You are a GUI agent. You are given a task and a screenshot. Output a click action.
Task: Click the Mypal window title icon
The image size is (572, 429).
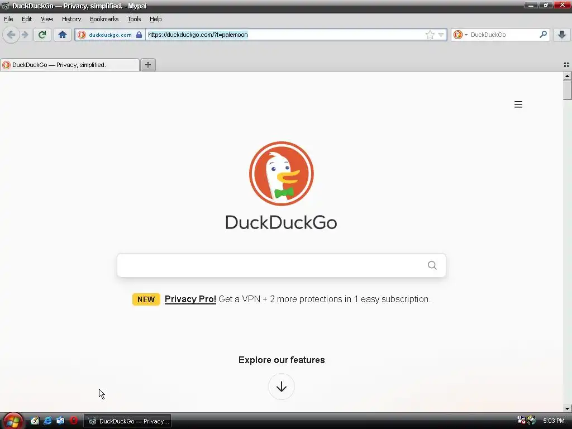(5, 6)
